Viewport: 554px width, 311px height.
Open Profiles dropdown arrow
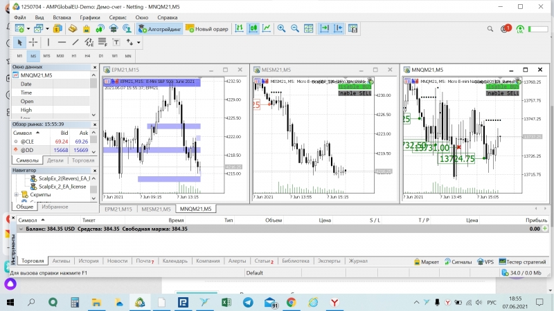pos(47,29)
